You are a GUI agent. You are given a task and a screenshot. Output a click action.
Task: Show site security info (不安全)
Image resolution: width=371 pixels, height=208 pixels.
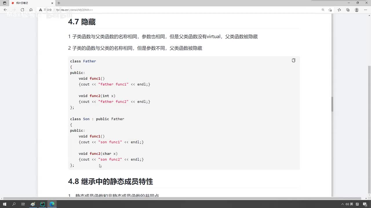(45, 10)
